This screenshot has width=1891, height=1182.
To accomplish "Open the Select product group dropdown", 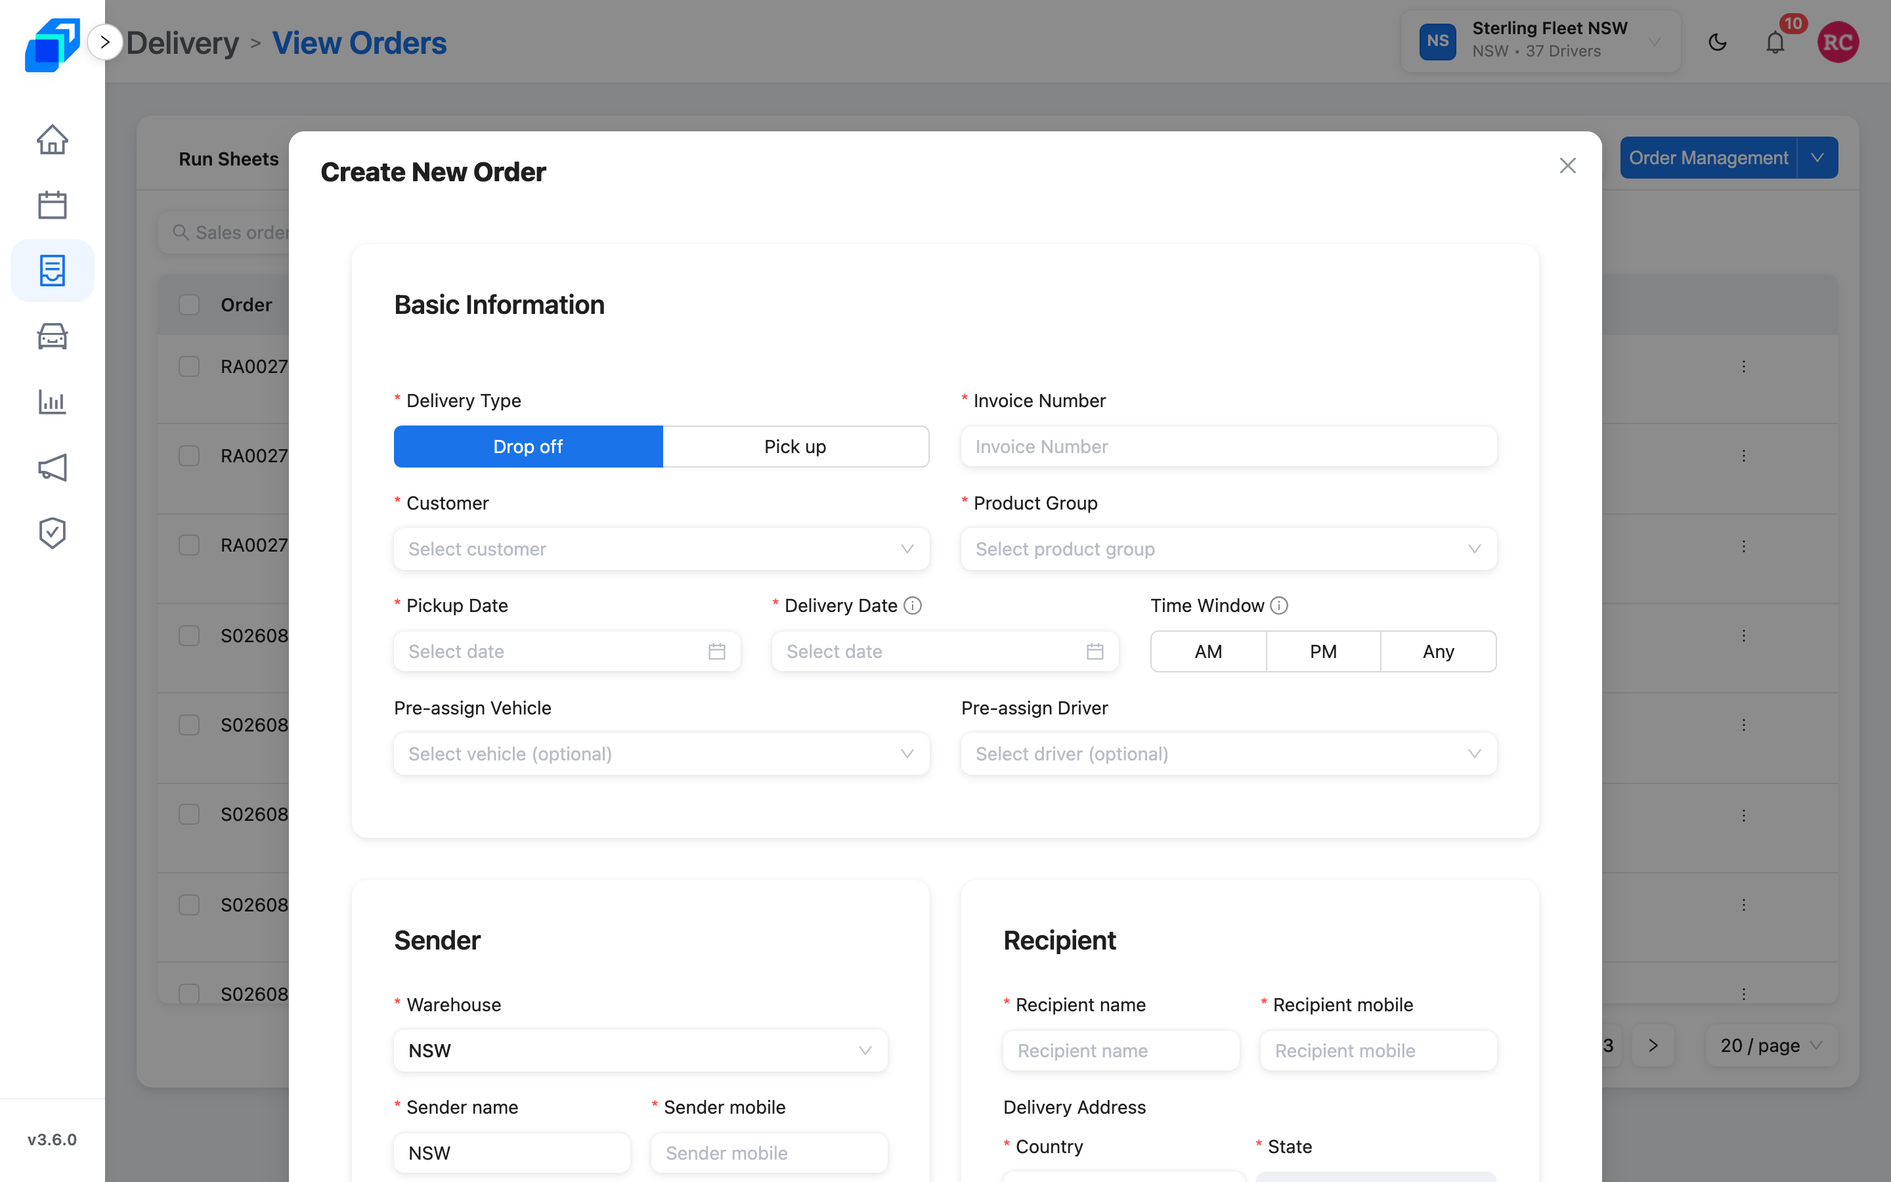I will click(1228, 549).
